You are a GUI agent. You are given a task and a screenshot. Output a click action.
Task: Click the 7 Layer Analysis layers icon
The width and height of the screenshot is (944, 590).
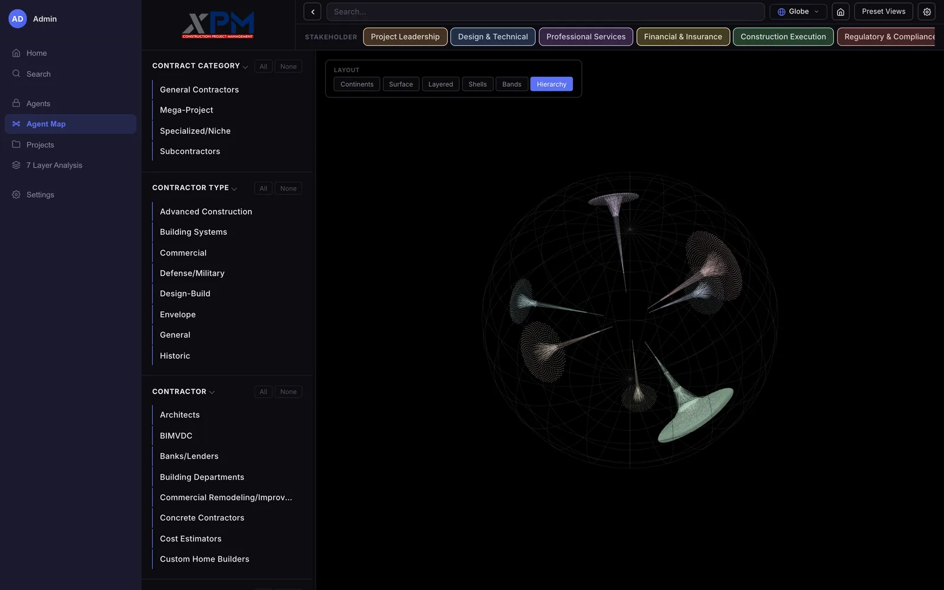pos(17,165)
